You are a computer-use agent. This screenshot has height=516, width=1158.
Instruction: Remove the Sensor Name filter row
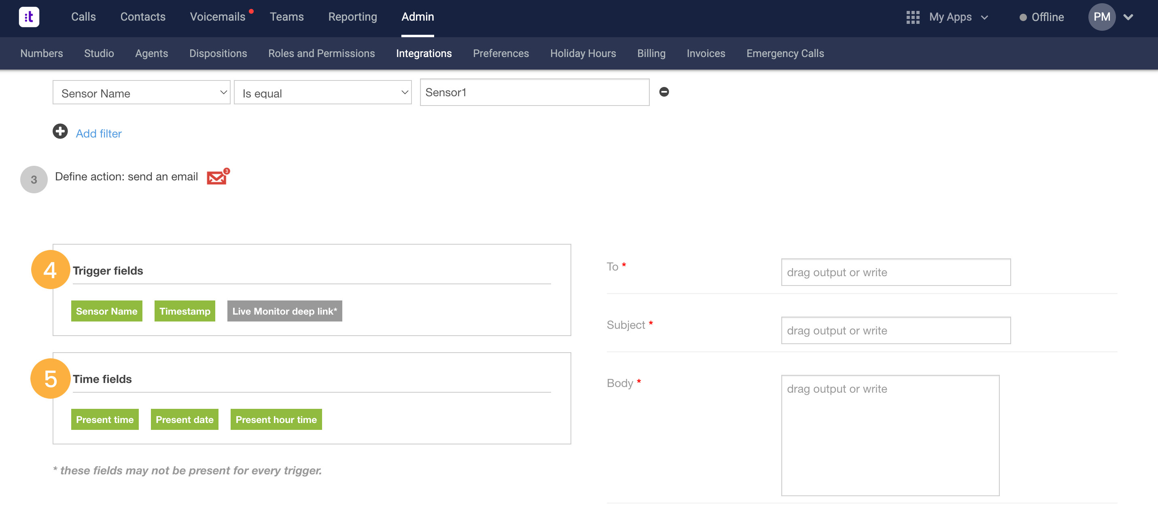pyautogui.click(x=664, y=92)
